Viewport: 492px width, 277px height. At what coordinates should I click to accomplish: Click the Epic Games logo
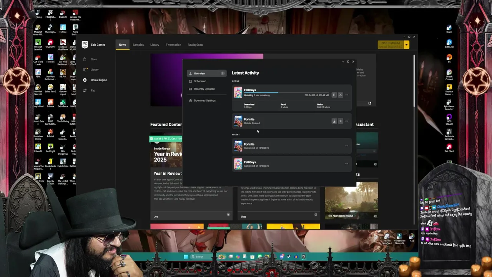coord(85,45)
